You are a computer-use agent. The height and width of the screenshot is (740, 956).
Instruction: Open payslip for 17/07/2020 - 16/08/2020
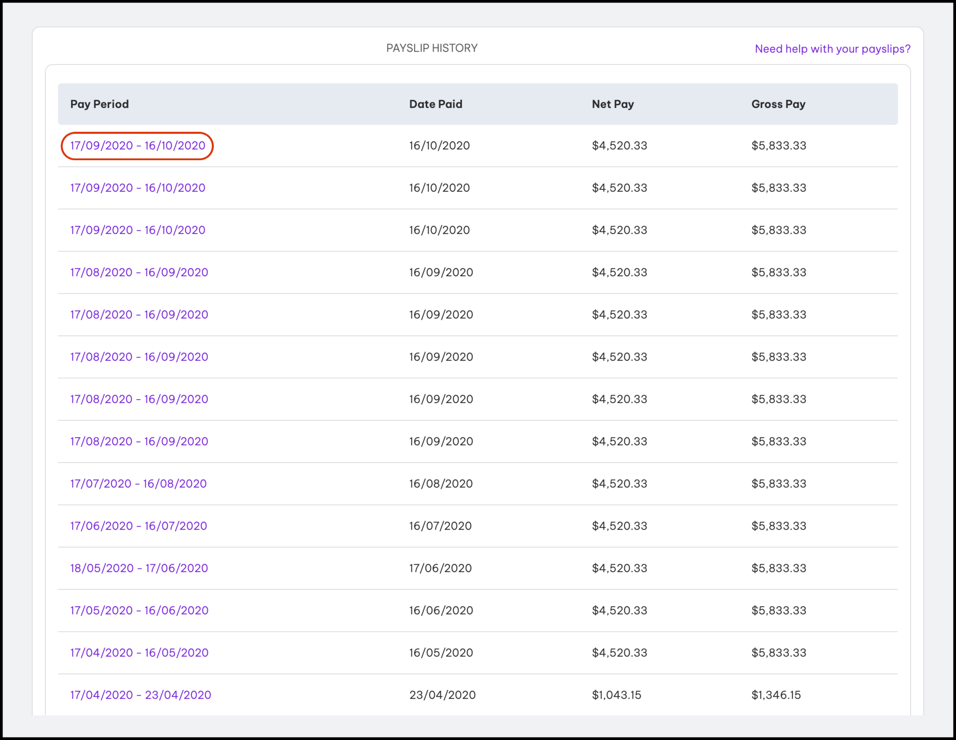click(x=138, y=483)
